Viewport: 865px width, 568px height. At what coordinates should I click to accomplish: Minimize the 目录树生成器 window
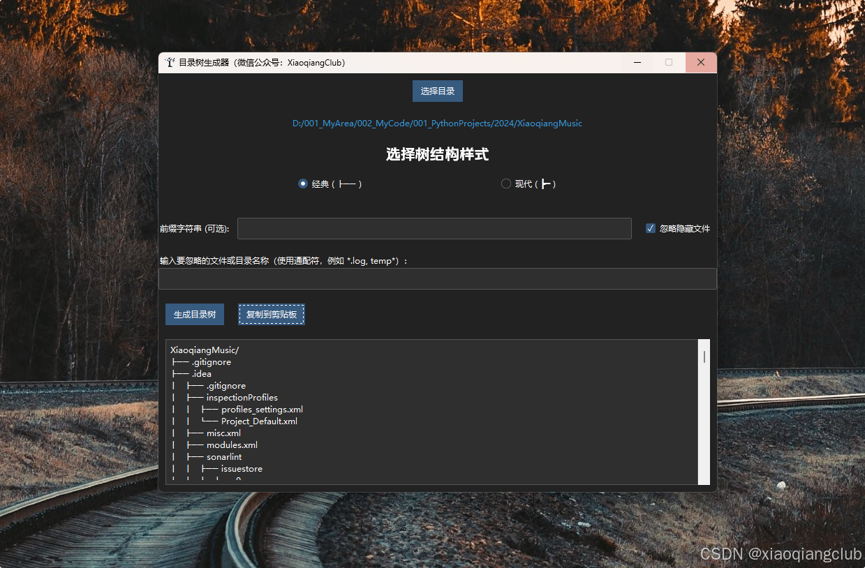[x=637, y=62]
